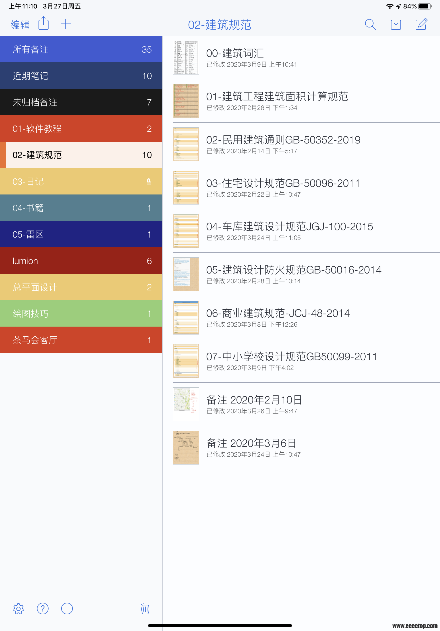This screenshot has width=440, height=631.
Task: Tap thumbnail of 04-车库建筑设计规范 note
Action: 186,231
